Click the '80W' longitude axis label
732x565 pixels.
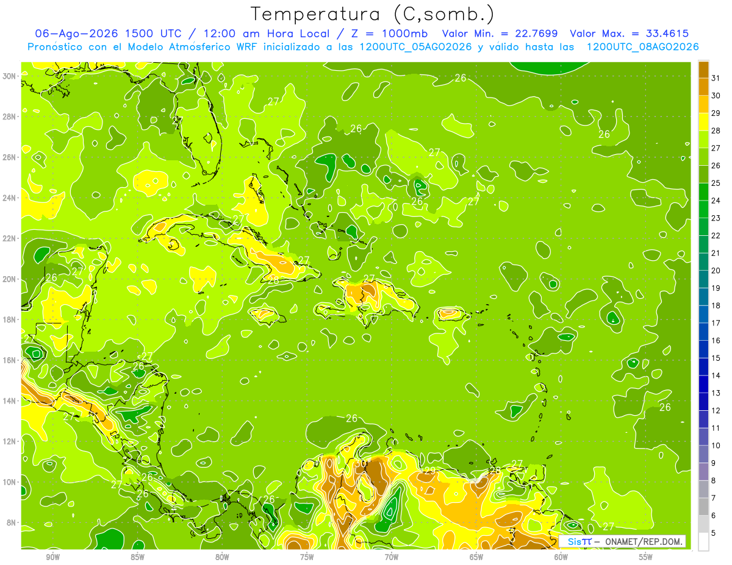click(222, 557)
